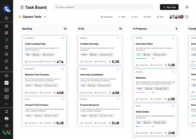
Task: Click in the Search Task Board field
Action: tap(103, 7)
